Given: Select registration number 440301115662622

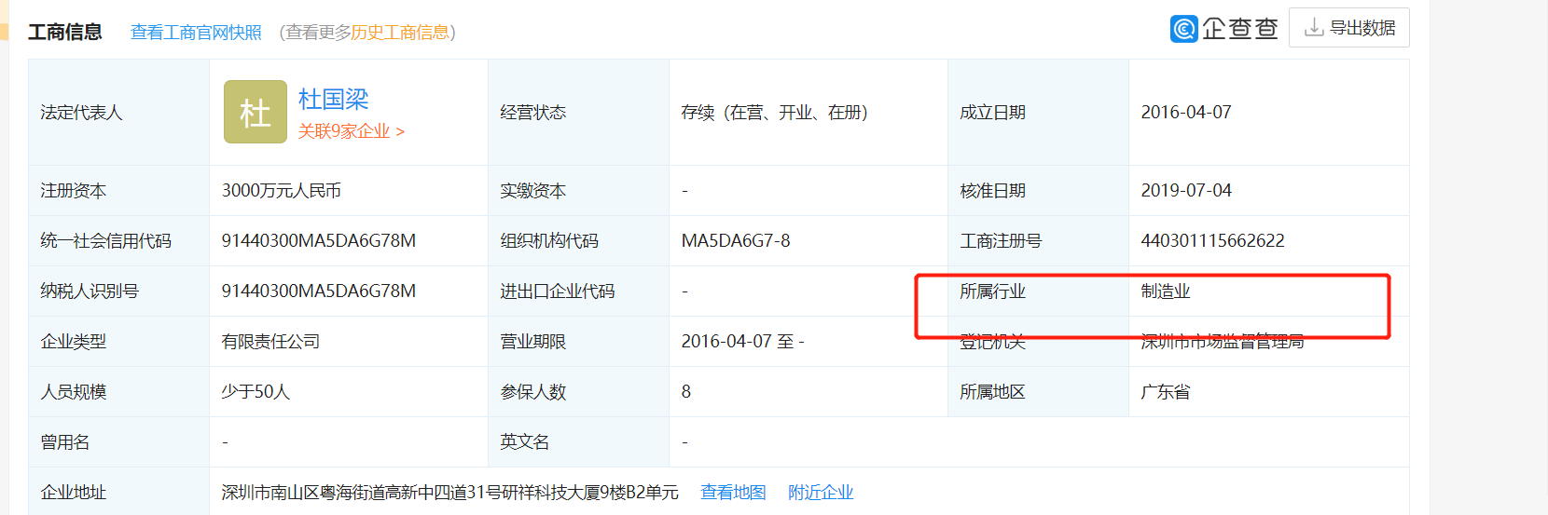Looking at the screenshot, I should point(1212,240).
